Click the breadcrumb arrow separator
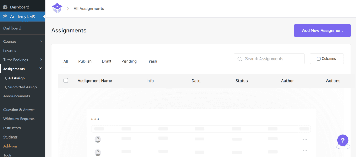Image resolution: width=356 pixels, height=157 pixels. [x=68, y=9]
